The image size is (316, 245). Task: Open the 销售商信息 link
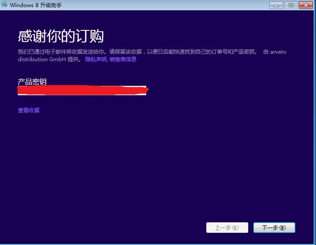[123, 59]
